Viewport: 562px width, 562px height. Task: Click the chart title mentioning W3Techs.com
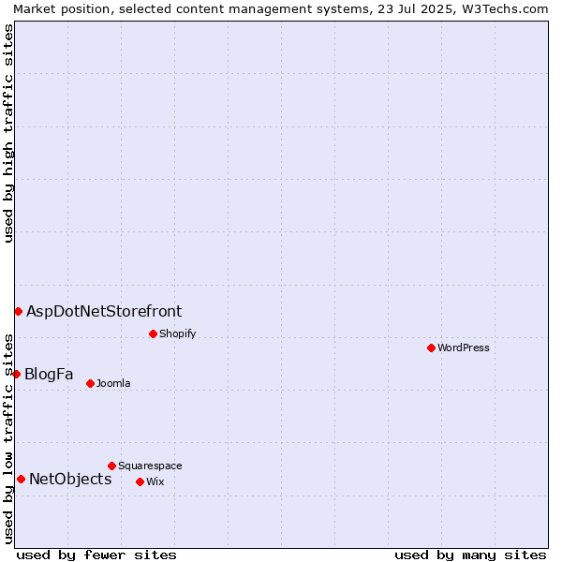(281, 9)
